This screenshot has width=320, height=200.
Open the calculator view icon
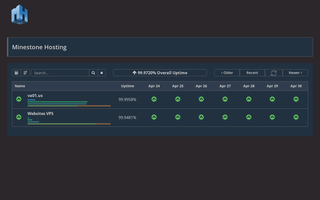pyautogui.click(x=16, y=73)
